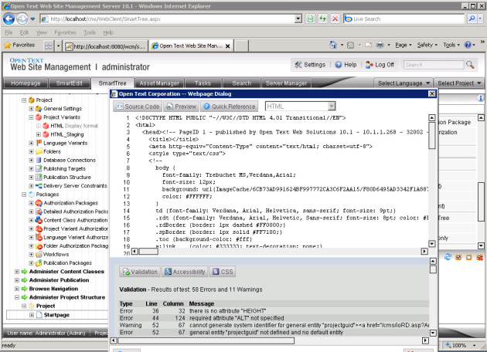Click the Live Search magnifier icon
Viewport: 487px width, 352px height.
pyautogui.click(x=472, y=19)
